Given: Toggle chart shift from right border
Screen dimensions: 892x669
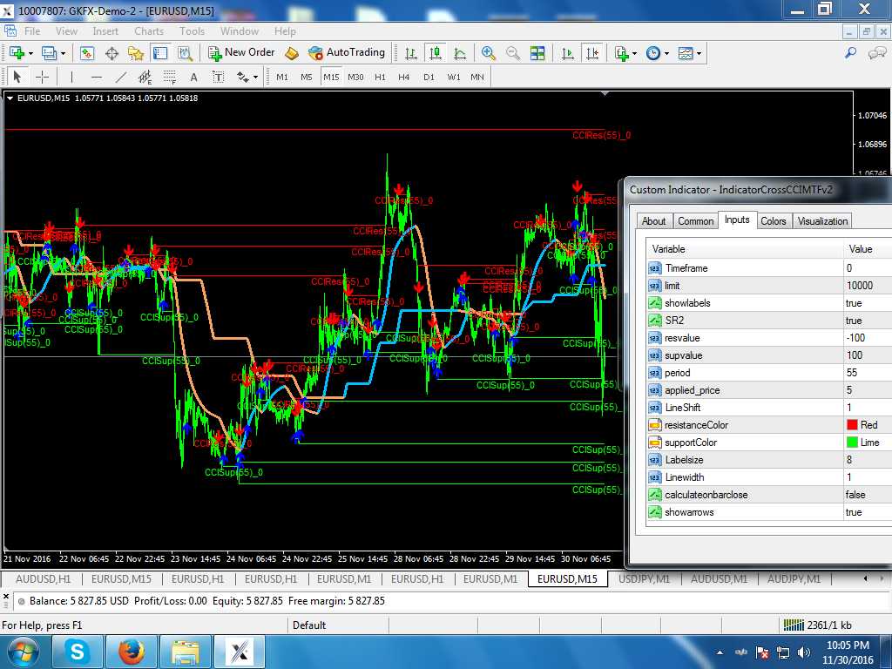Looking at the screenshot, I should pyautogui.click(x=593, y=53).
